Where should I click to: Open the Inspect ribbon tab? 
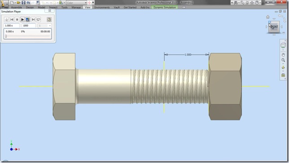[53, 7]
